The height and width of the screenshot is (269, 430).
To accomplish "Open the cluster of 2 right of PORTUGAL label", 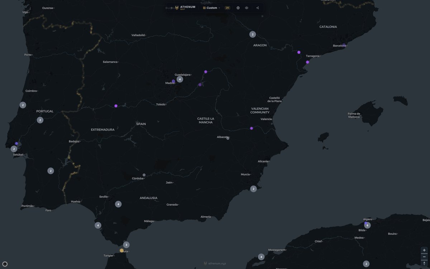I will [x=40, y=120].
